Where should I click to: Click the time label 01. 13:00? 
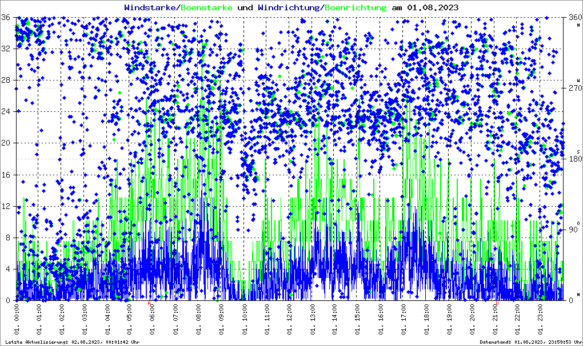[x=312, y=319]
